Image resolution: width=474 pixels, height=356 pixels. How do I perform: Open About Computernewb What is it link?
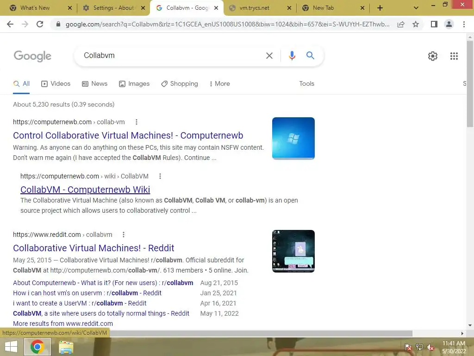click(103, 283)
